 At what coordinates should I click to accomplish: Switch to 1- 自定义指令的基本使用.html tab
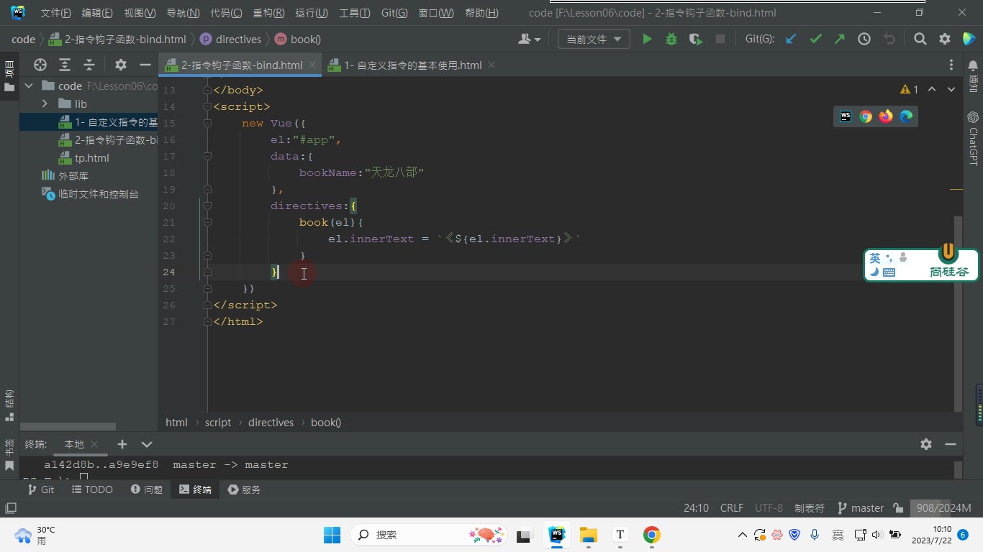pos(412,65)
